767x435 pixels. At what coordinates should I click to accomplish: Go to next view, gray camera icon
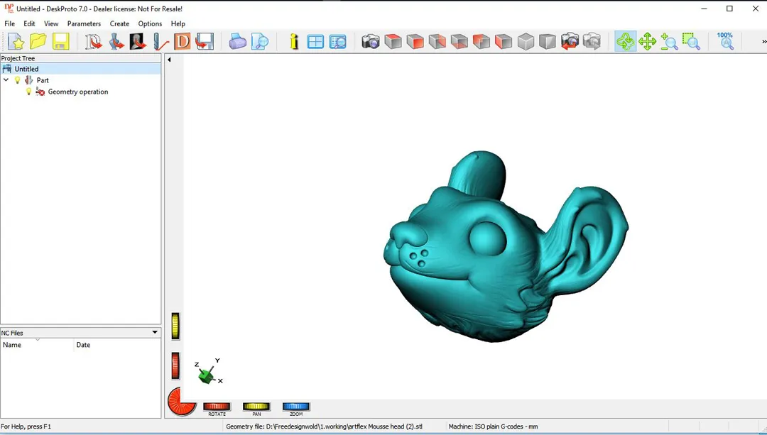click(x=592, y=42)
